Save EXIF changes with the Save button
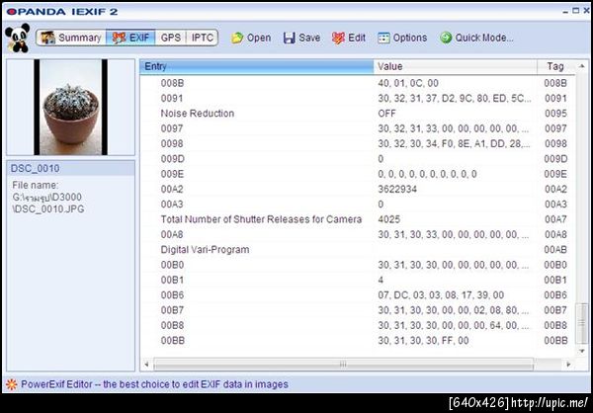 tap(301, 38)
